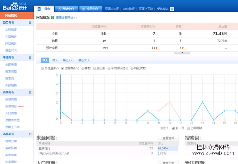Open the sidebar 搜索词 report

tap(9, 78)
